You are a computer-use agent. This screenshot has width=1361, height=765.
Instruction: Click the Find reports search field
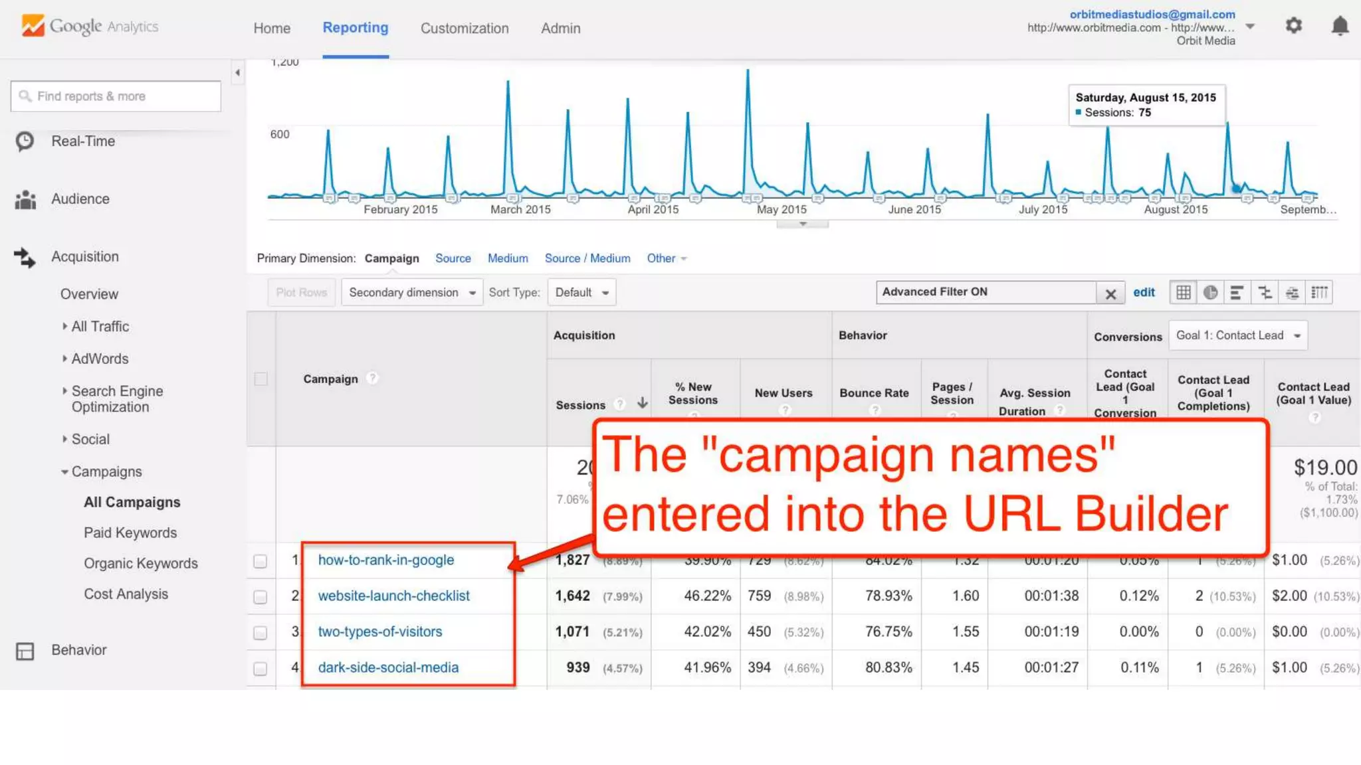coord(116,96)
